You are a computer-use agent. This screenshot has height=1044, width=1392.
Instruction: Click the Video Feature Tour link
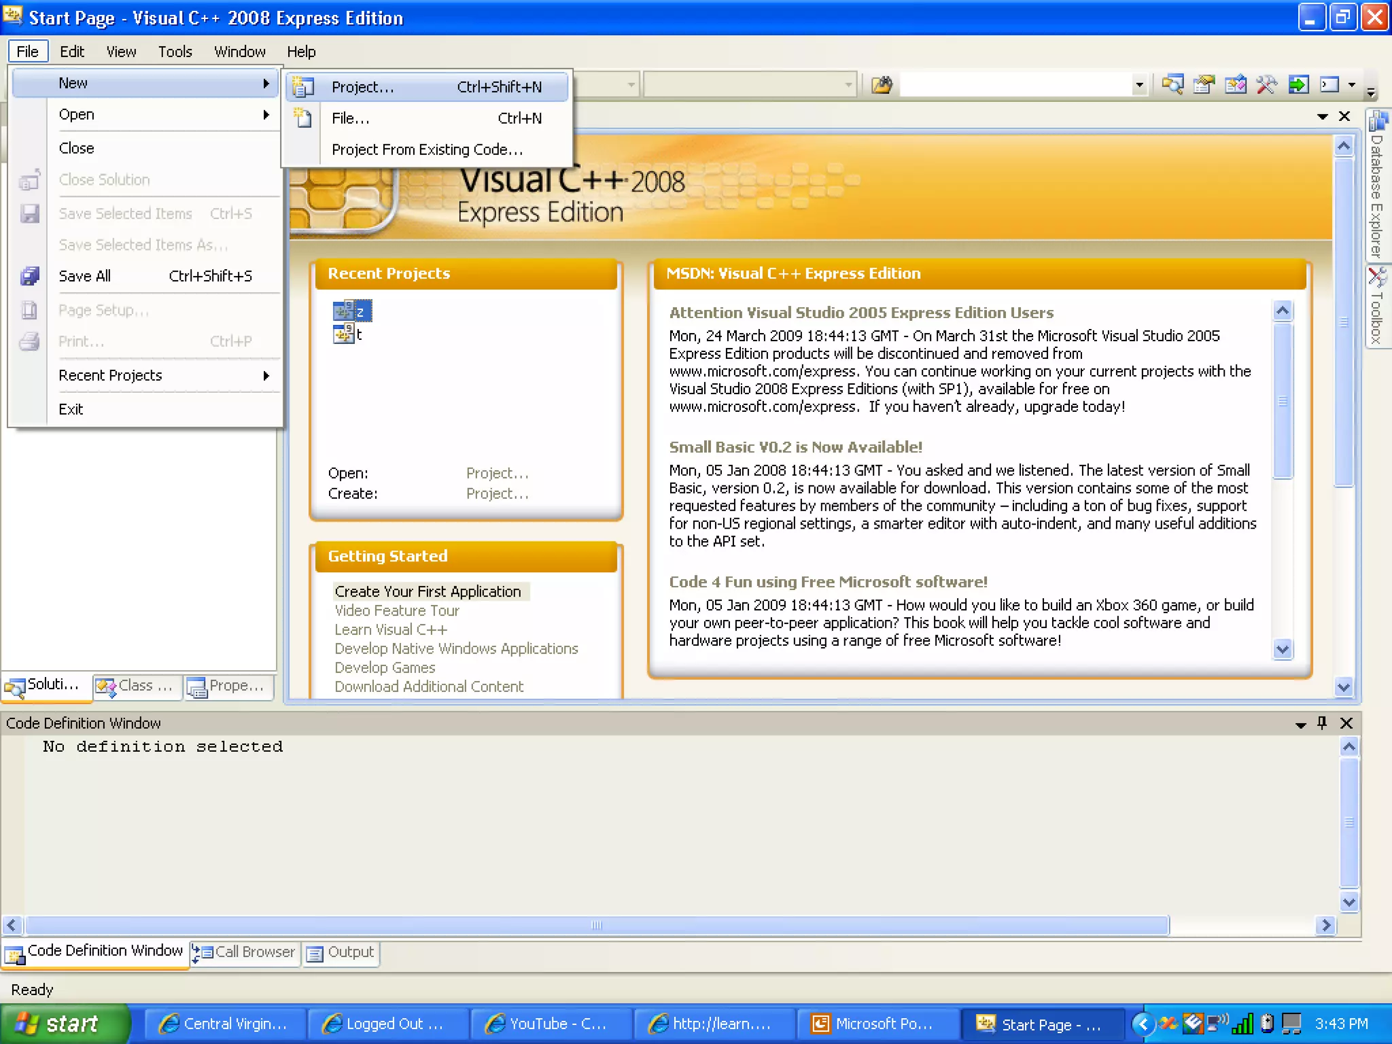point(397,610)
